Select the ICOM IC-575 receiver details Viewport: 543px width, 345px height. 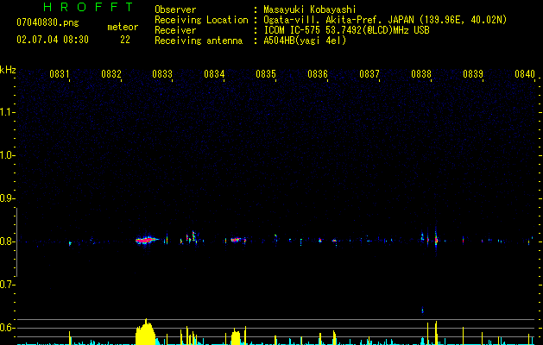346,30
